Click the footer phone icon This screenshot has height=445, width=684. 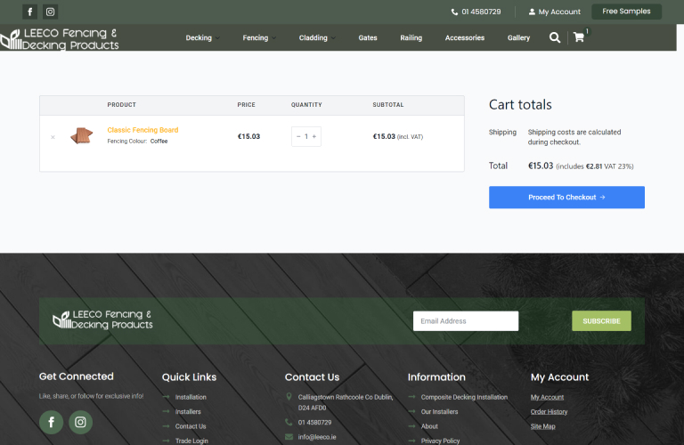click(289, 422)
